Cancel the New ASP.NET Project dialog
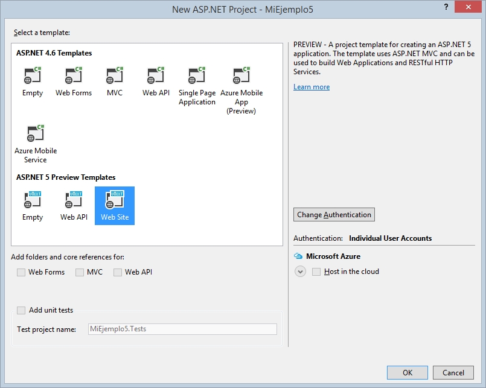The height and width of the screenshot is (388, 486). click(453, 372)
